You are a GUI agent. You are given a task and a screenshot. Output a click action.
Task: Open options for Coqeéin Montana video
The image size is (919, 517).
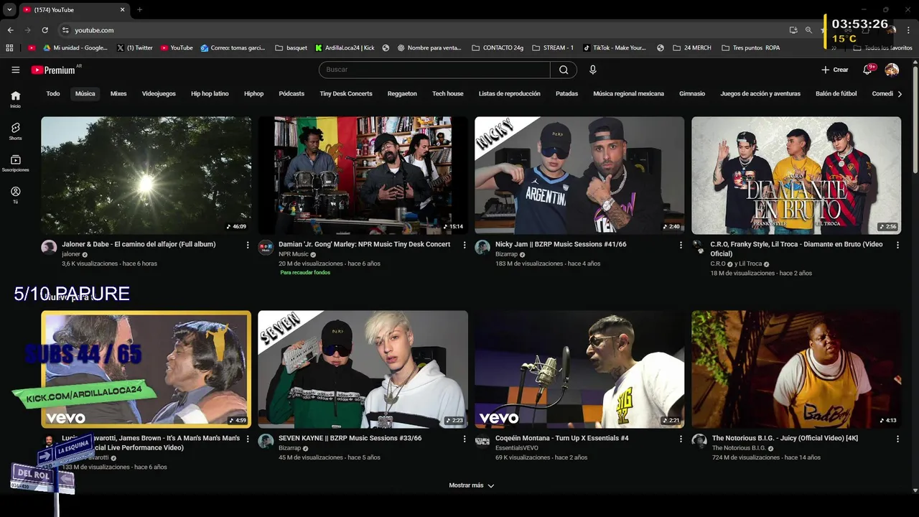(681, 439)
